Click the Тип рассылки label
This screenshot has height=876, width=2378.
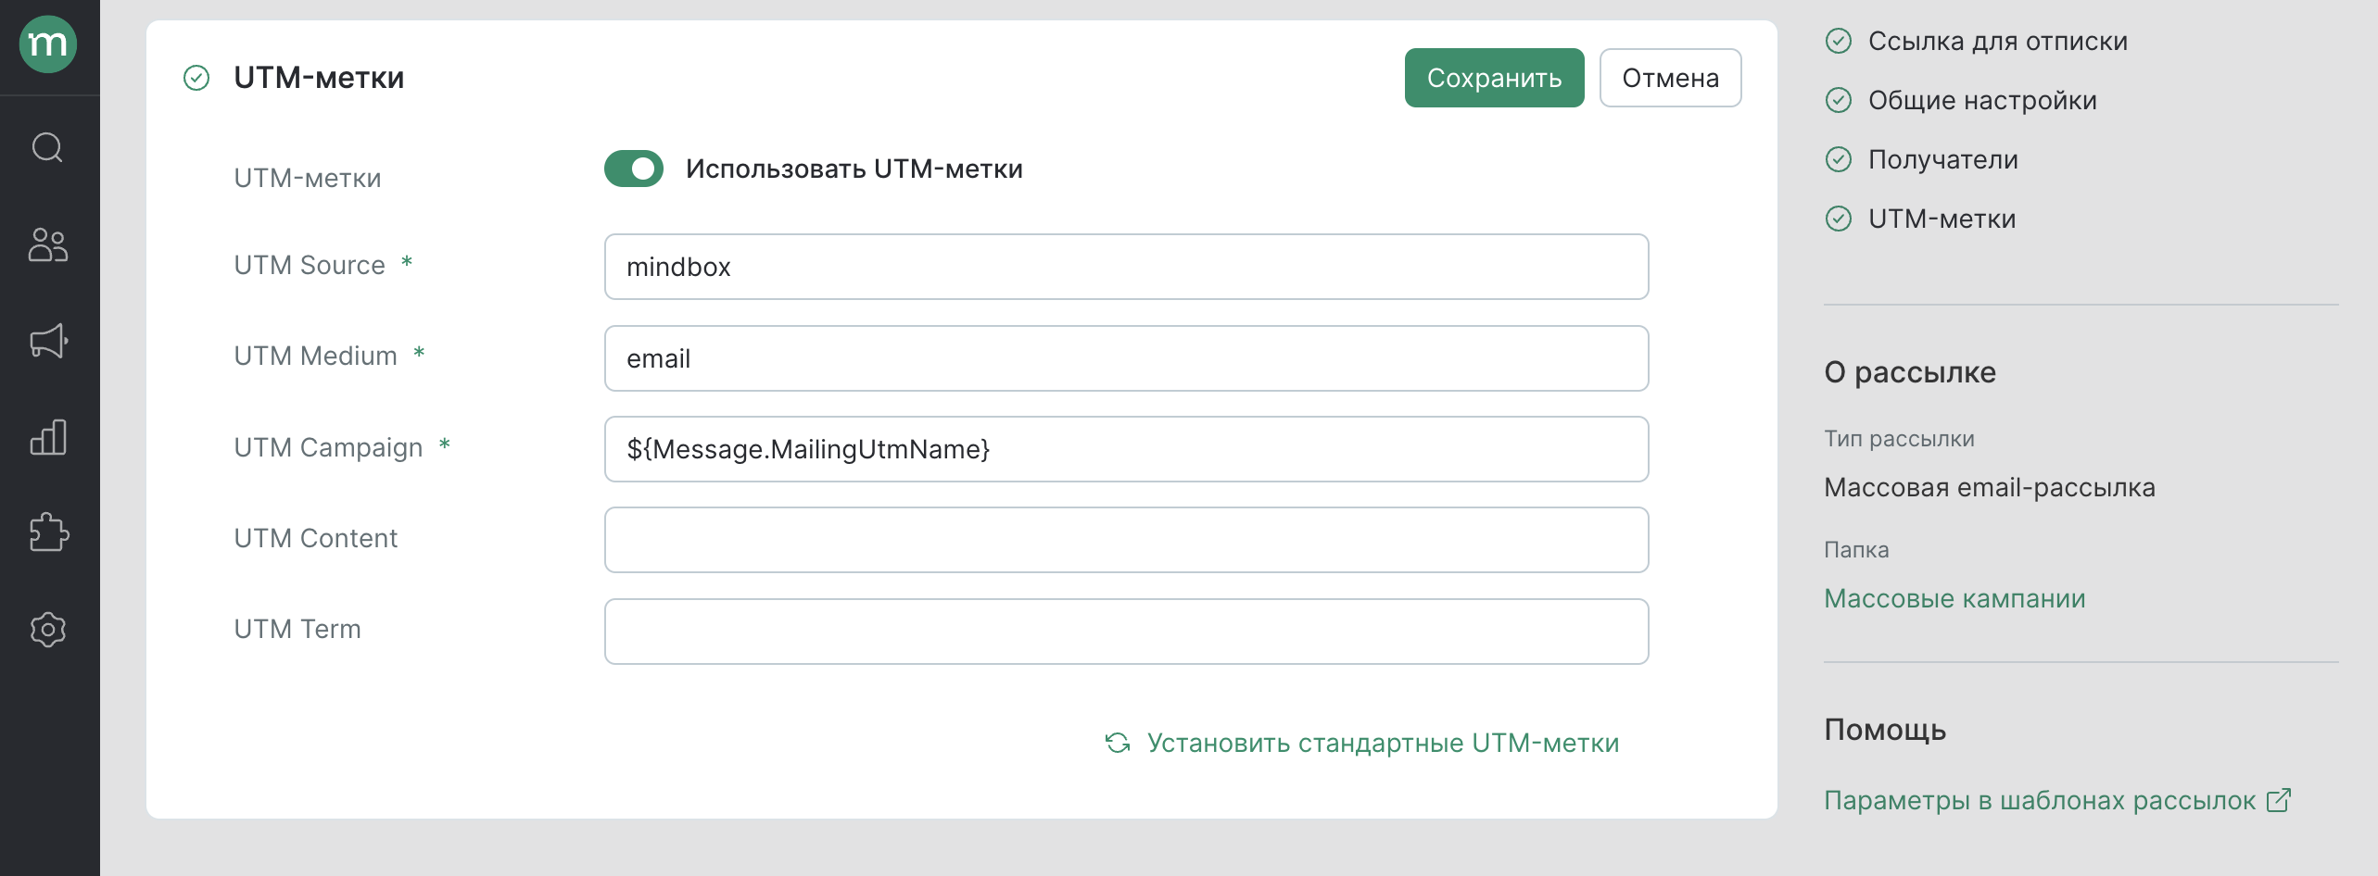pos(1899,439)
